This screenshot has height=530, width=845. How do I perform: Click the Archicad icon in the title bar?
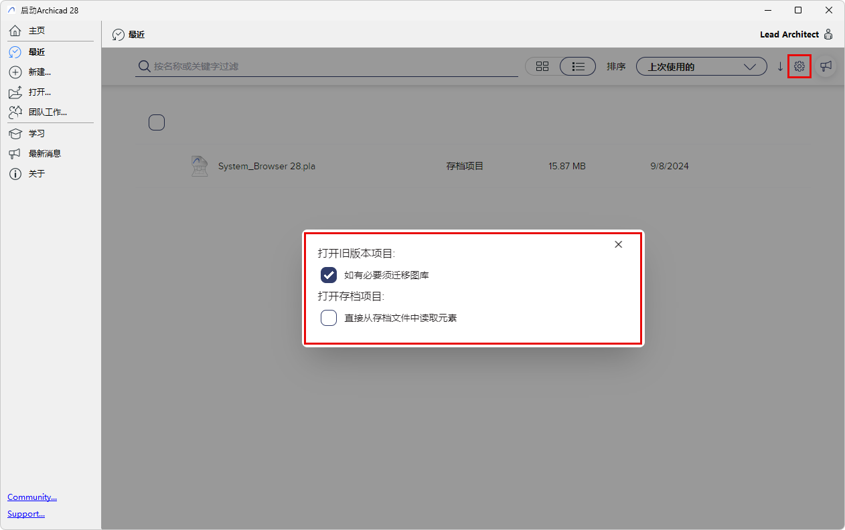(x=11, y=10)
